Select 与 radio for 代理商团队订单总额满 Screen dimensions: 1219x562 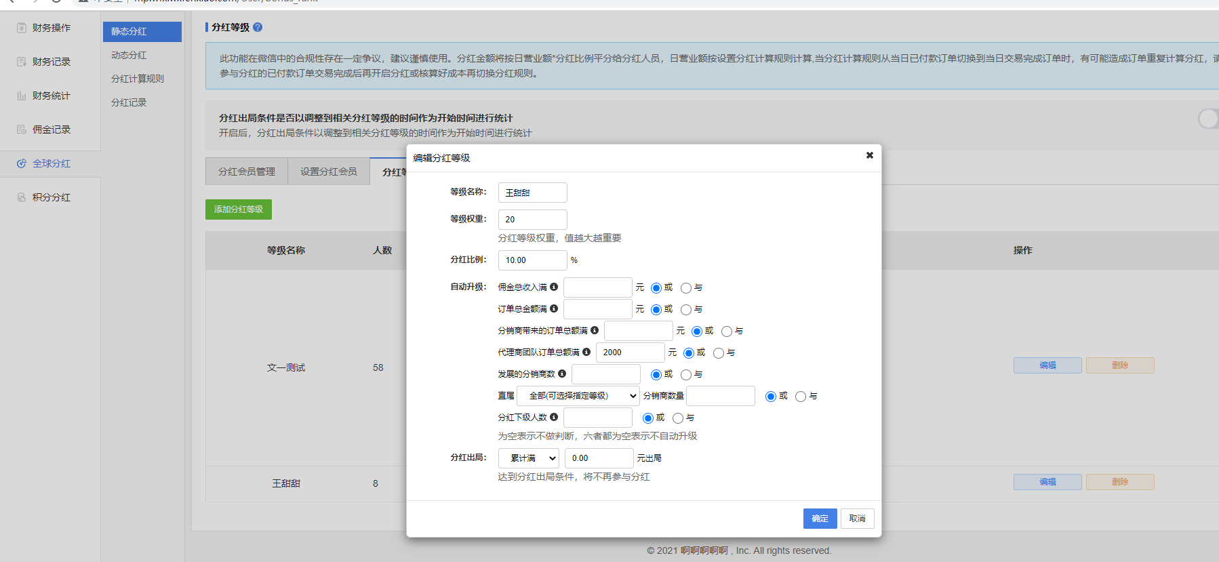pyautogui.click(x=719, y=353)
